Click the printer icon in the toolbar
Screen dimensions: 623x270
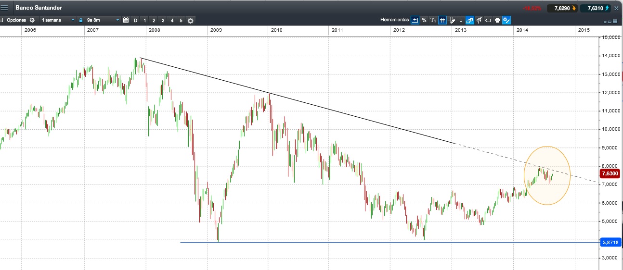(497, 20)
